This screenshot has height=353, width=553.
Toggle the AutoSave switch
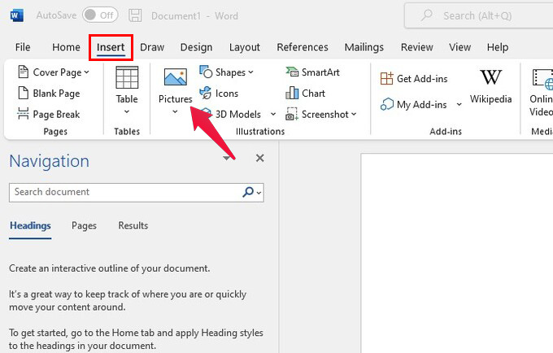point(100,15)
